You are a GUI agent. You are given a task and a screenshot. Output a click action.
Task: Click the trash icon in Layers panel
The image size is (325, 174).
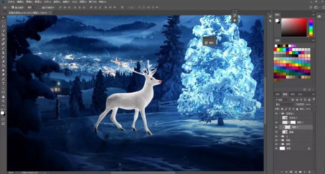[309, 172]
